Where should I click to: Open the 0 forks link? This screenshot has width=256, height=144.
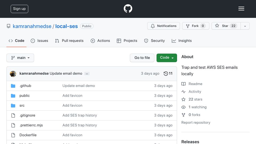click(x=194, y=115)
